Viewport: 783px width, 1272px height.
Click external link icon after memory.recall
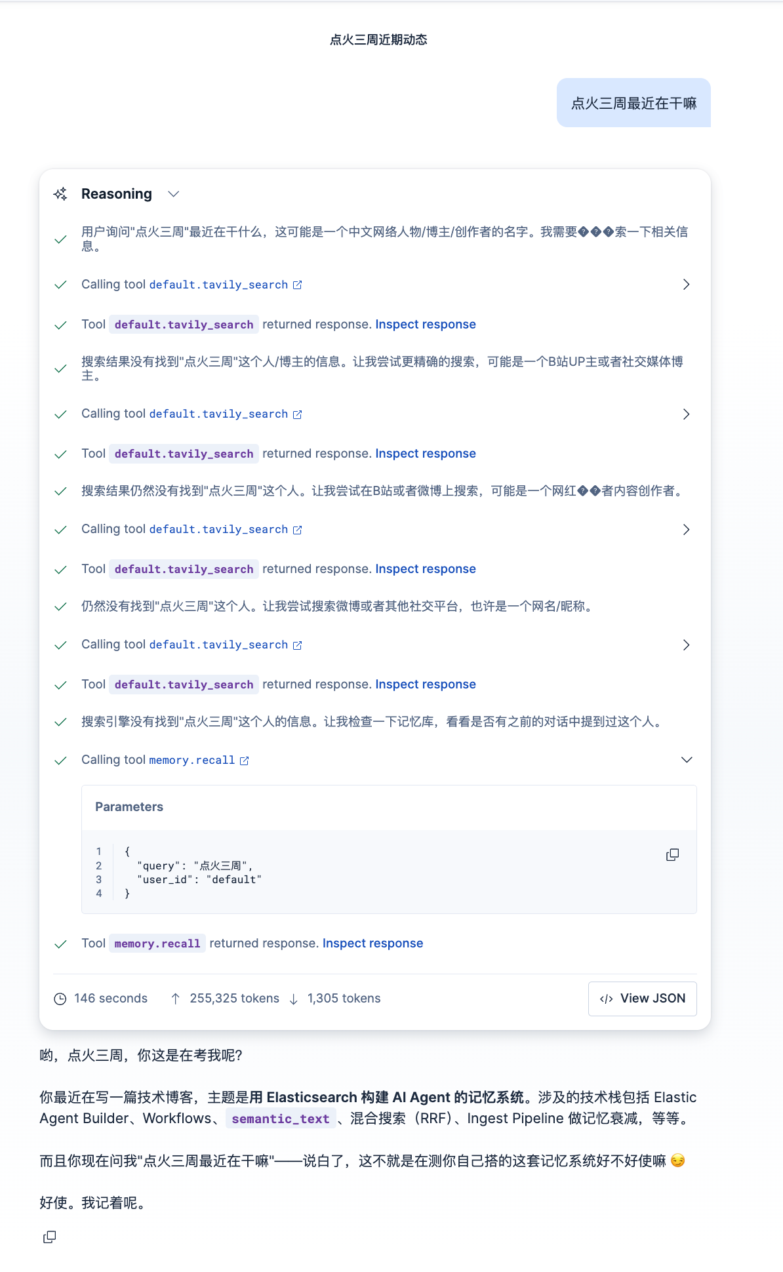244,761
